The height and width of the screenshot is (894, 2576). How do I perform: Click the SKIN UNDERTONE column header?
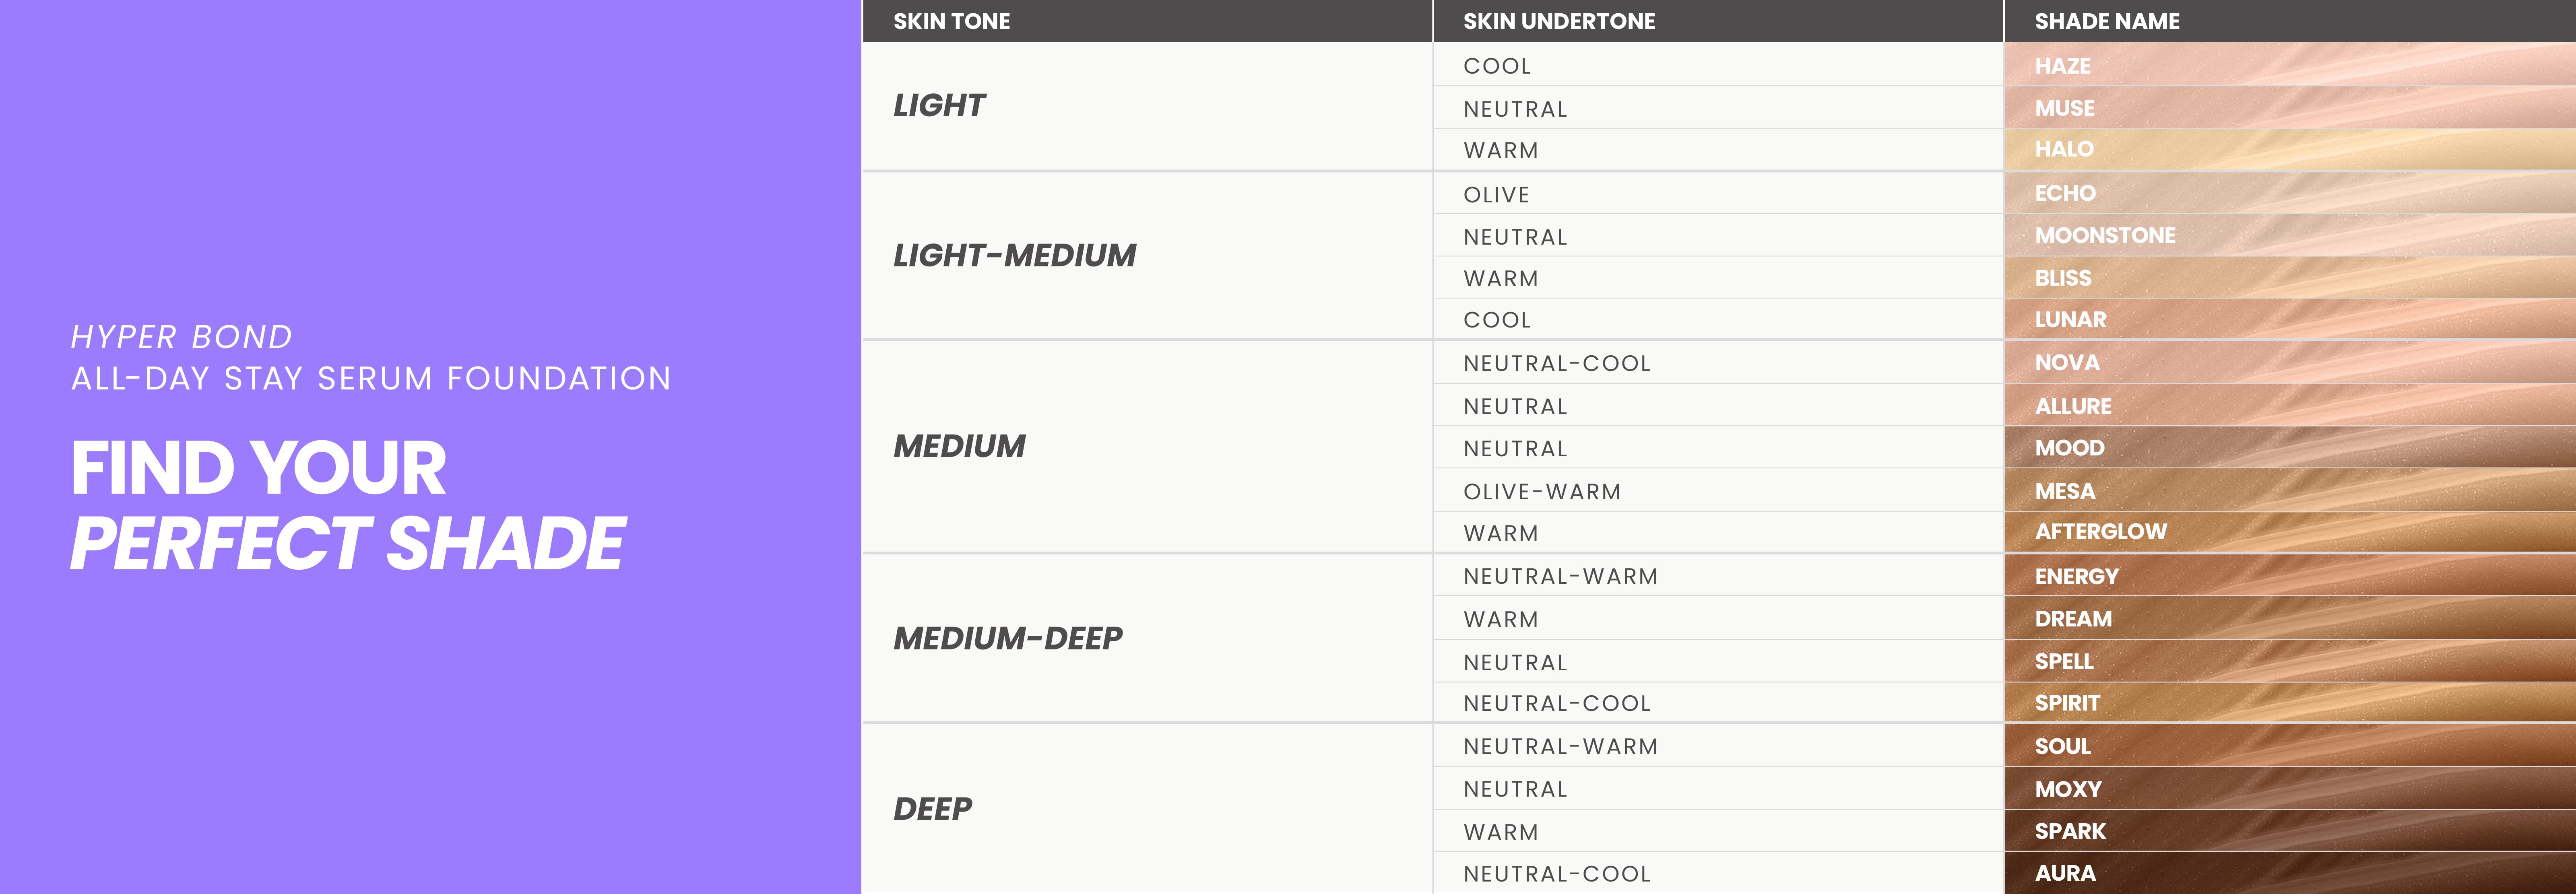[x=1558, y=21]
